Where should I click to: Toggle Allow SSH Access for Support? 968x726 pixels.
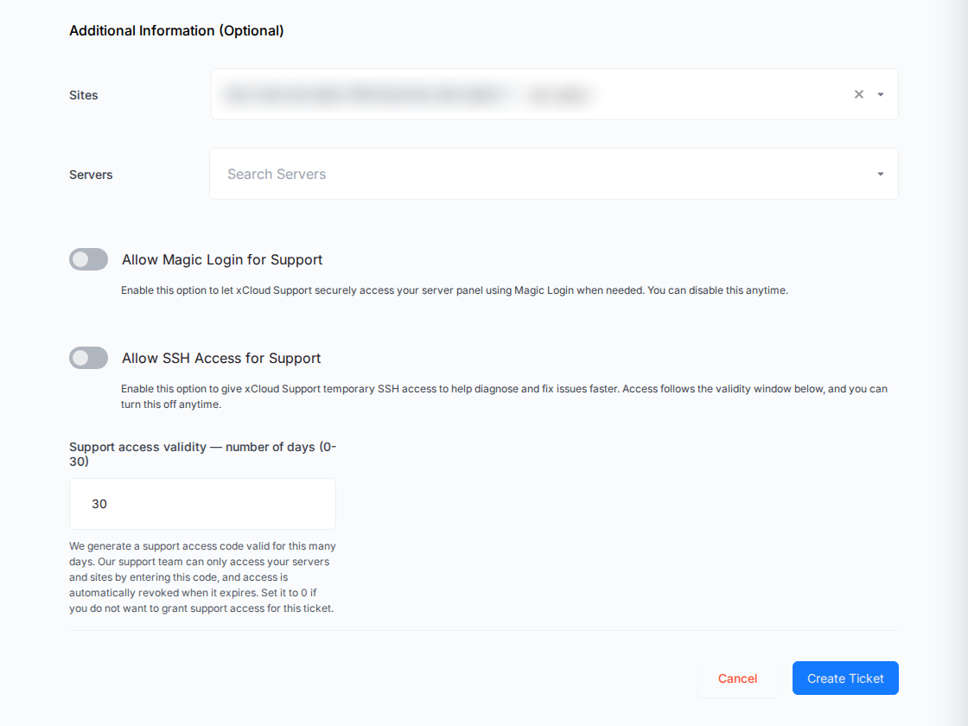(x=88, y=358)
